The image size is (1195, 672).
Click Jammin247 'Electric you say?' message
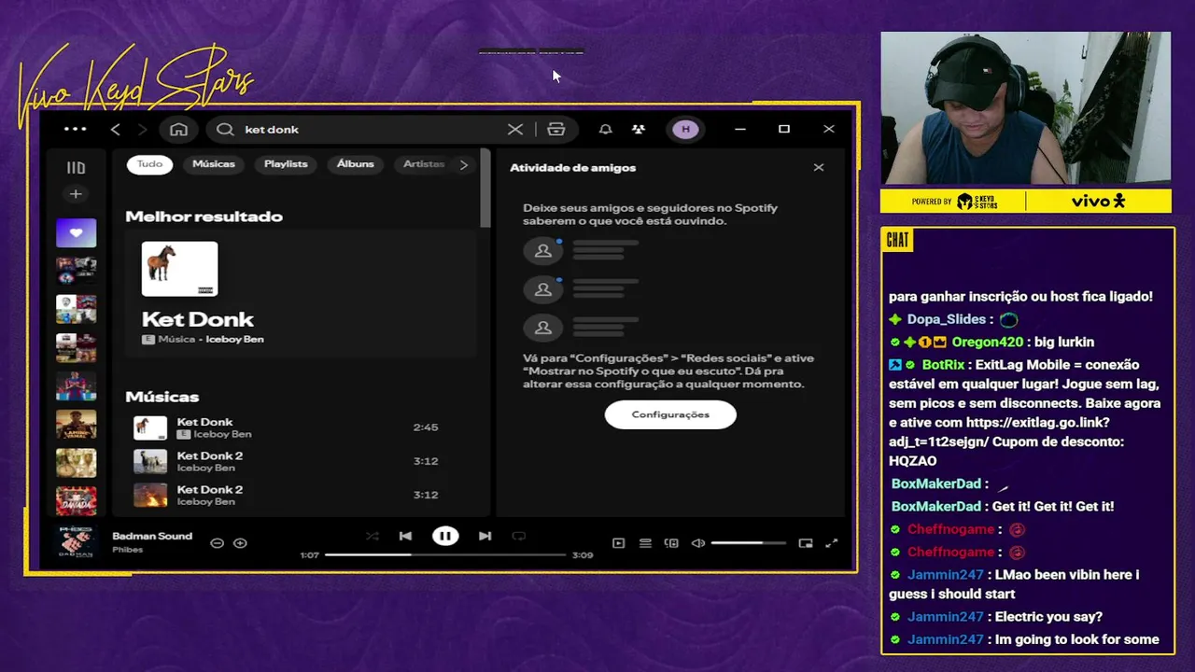(x=998, y=617)
